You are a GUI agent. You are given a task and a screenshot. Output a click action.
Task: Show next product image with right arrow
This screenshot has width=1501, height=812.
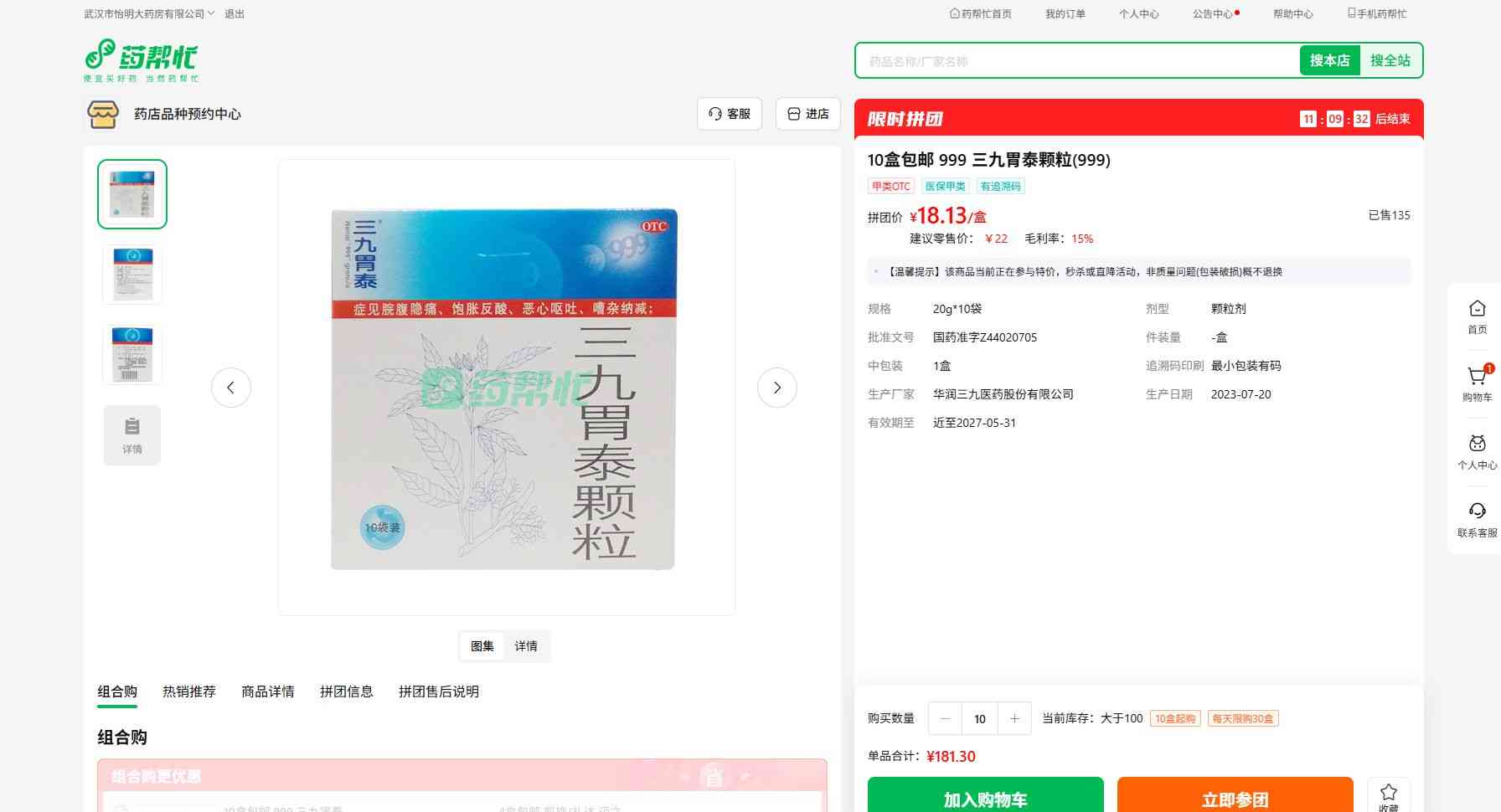click(x=776, y=388)
